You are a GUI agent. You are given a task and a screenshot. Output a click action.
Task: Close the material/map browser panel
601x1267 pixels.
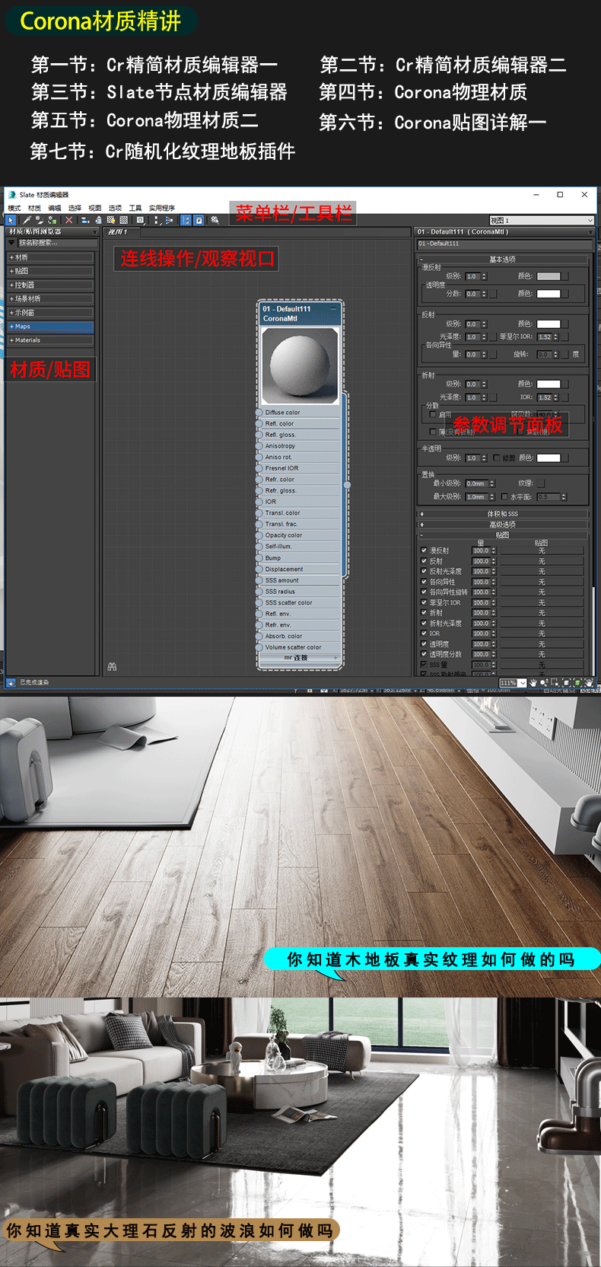[x=95, y=231]
